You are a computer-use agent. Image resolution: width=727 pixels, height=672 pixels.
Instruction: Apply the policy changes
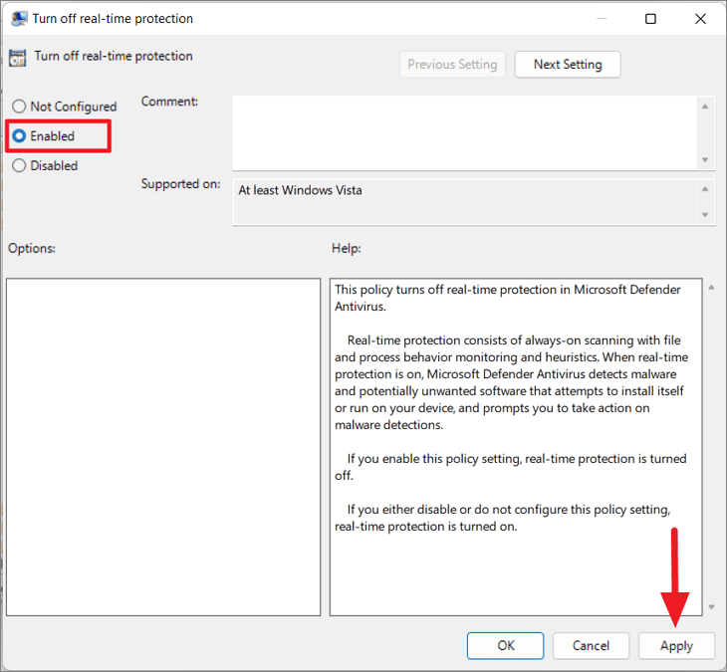pos(676,645)
